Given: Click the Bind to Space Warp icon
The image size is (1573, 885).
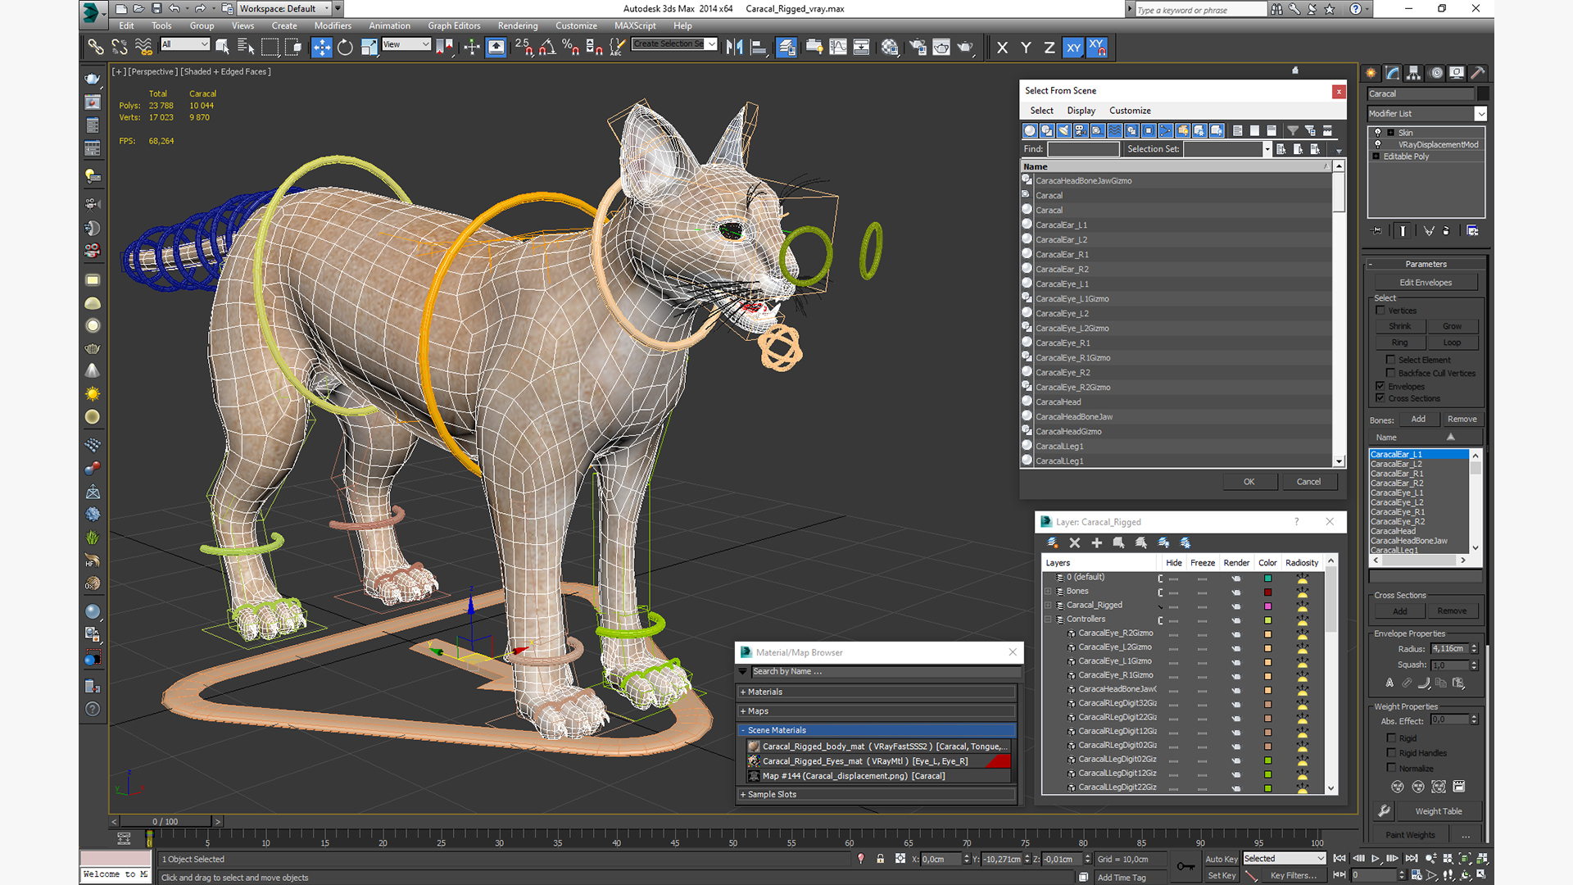Looking at the screenshot, I should coord(143,47).
